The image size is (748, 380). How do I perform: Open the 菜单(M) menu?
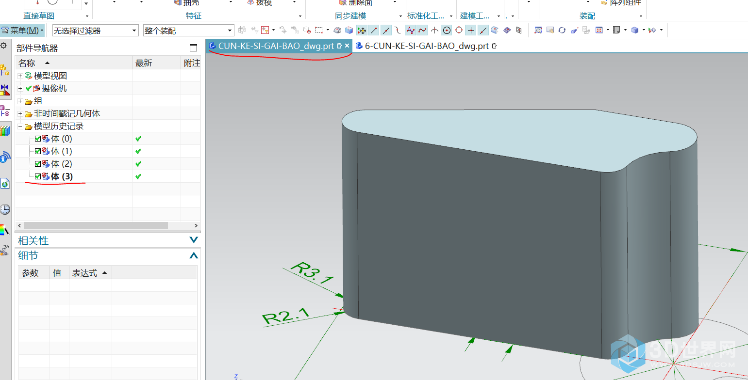pyautogui.click(x=22, y=31)
